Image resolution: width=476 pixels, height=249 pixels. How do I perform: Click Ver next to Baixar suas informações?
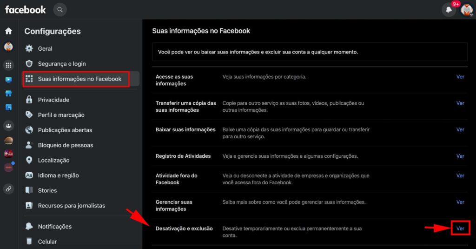tap(460, 130)
